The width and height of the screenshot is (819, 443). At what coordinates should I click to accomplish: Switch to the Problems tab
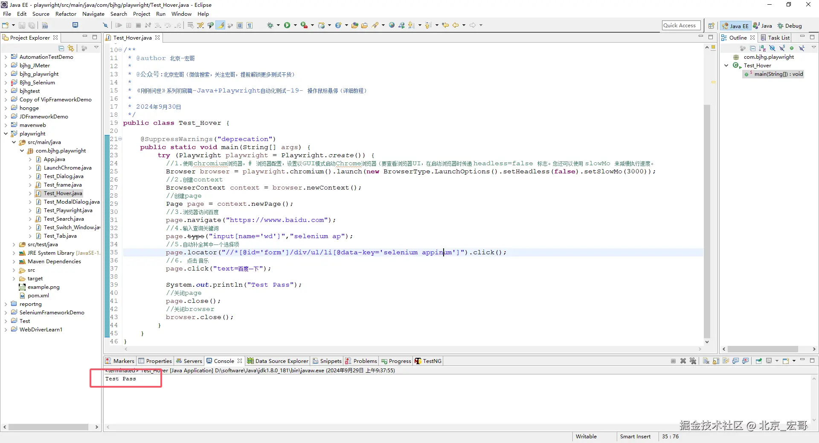[x=361, y=361]
